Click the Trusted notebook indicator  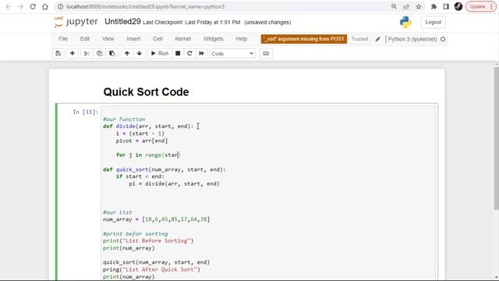[359, 39]
